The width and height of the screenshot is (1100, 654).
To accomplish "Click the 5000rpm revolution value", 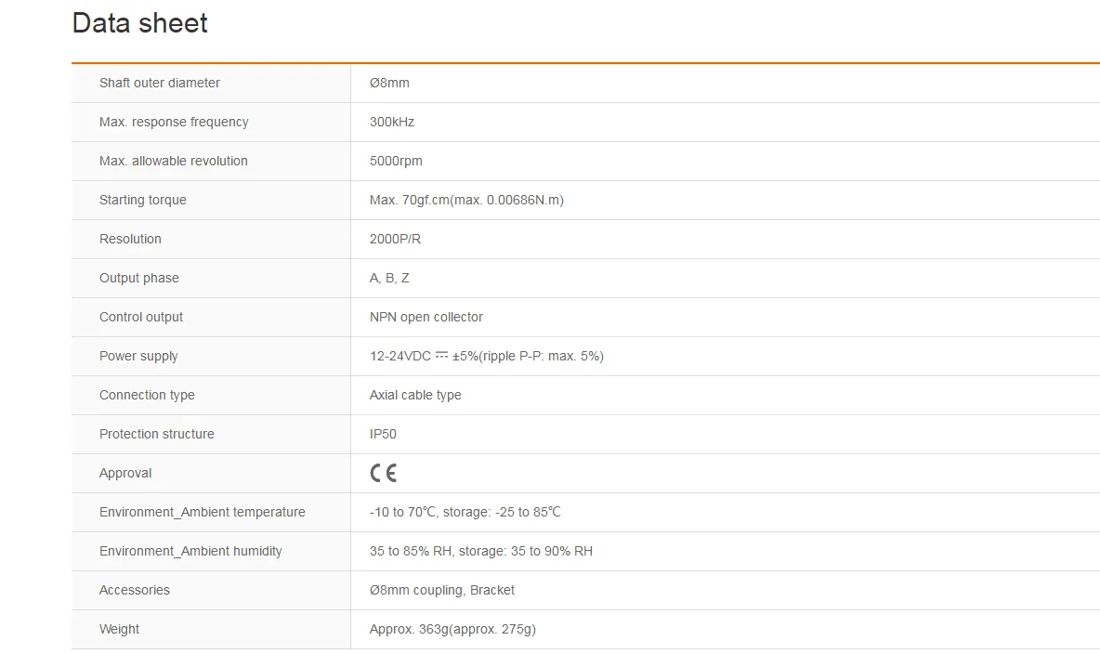I will pos(396,162).
